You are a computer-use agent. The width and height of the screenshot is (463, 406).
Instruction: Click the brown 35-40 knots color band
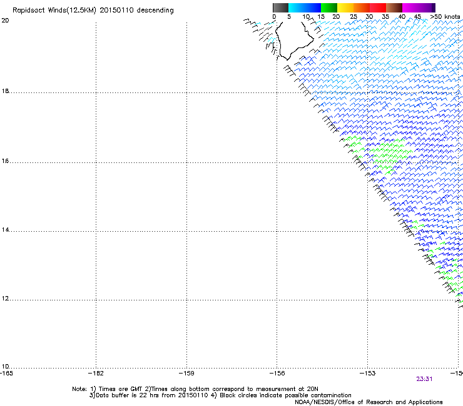pyautogui.click(x=394, y=7)
